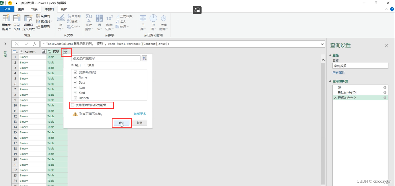Click the fx formula icon
The height and width of the screenshot is (186, 395).
coord(35,44)
